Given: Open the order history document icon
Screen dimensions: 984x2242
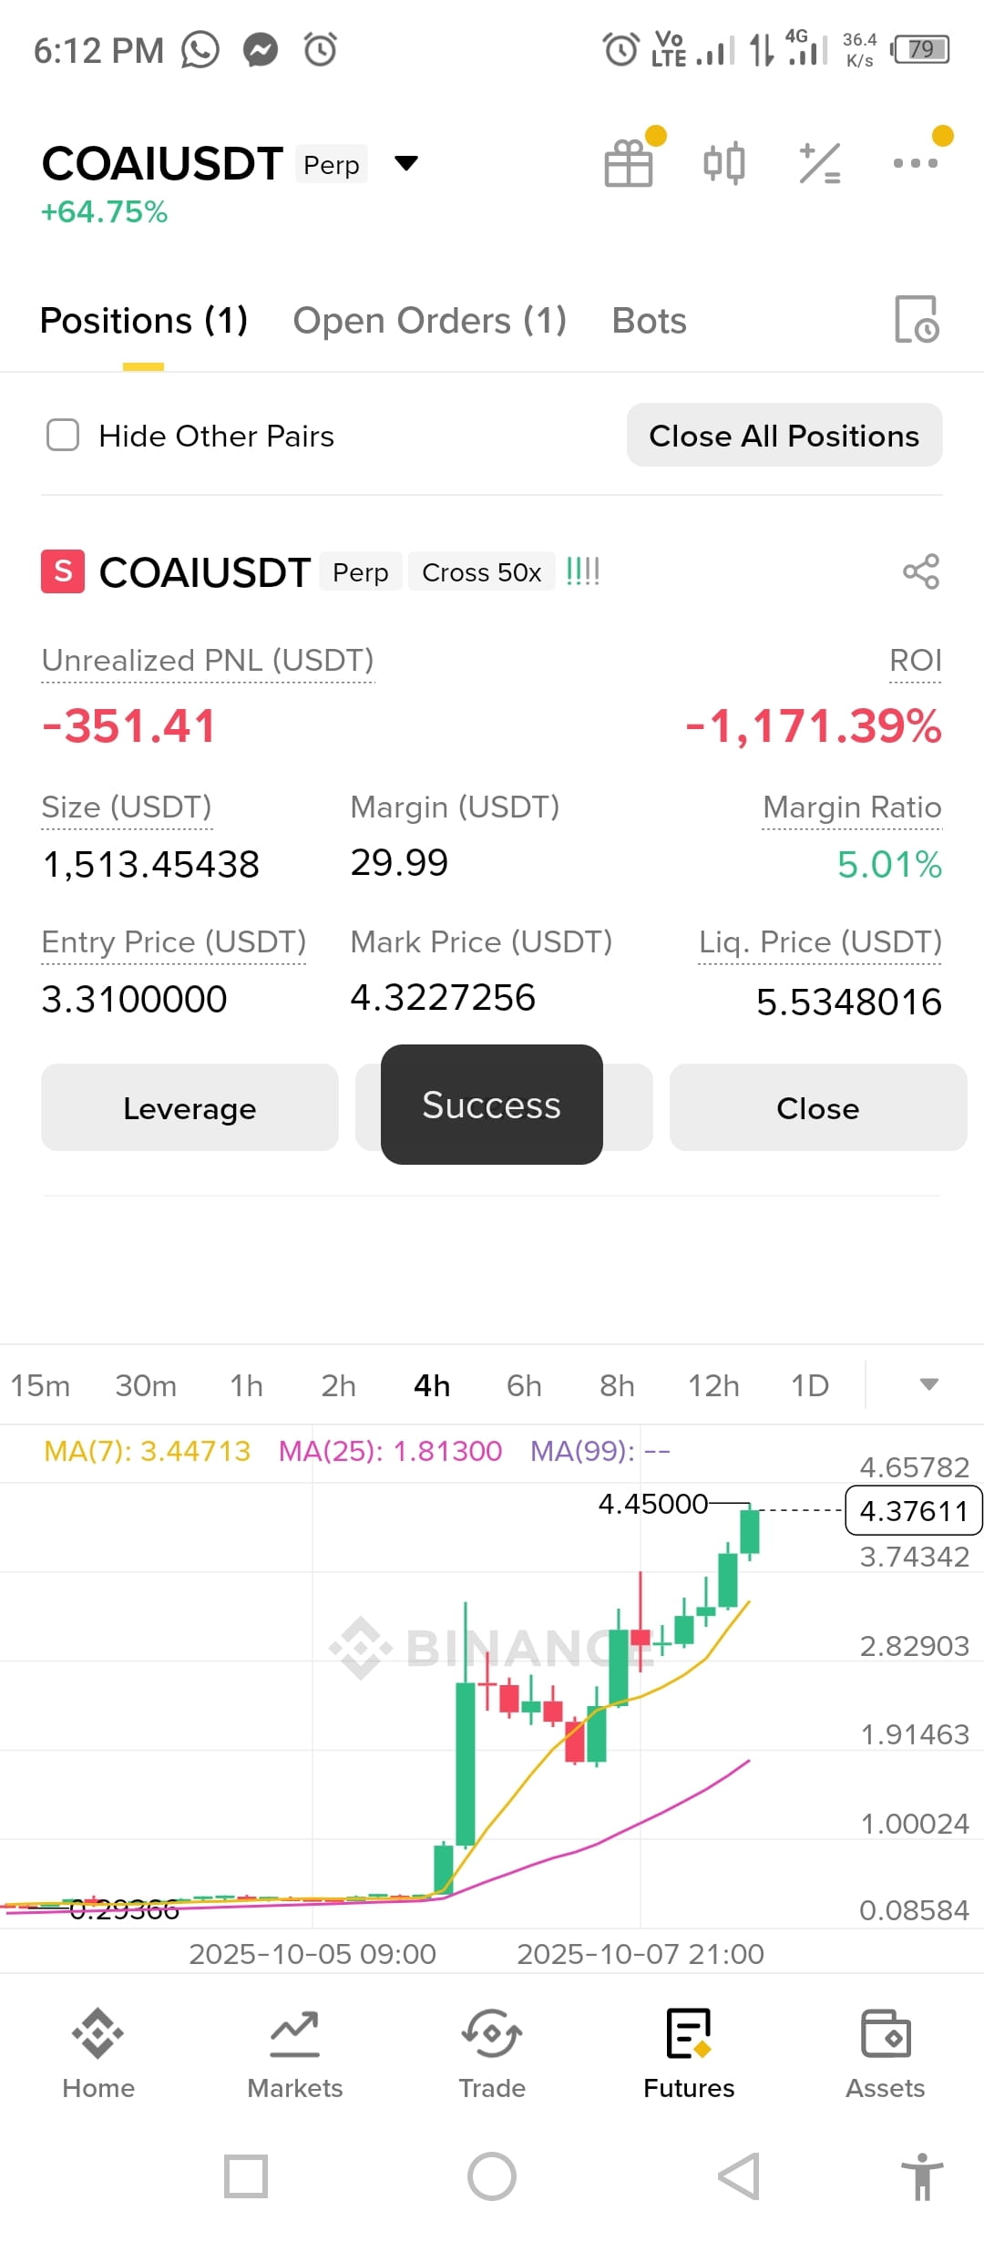Looking at the screenshot, I should (917, 320).
